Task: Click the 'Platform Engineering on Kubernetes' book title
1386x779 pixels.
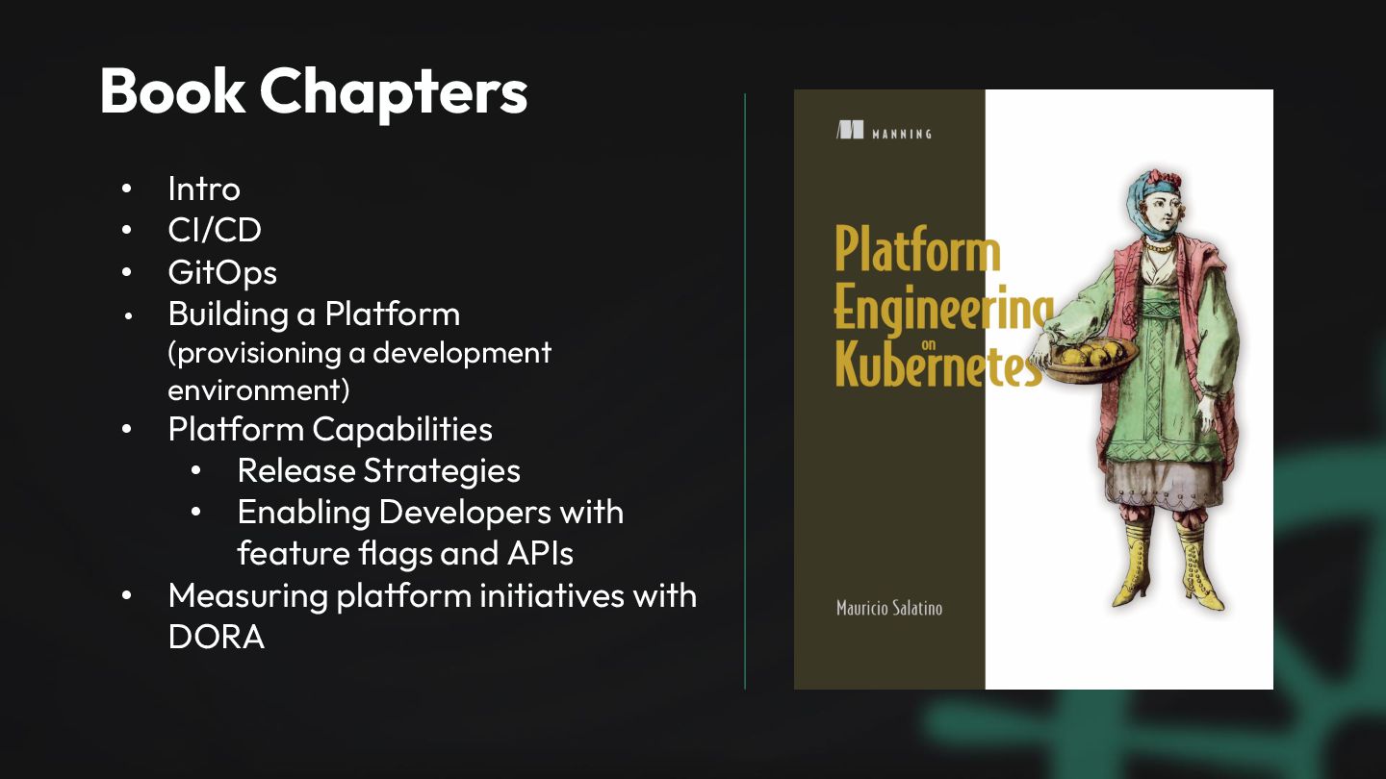Action: [x=943, y=306]
